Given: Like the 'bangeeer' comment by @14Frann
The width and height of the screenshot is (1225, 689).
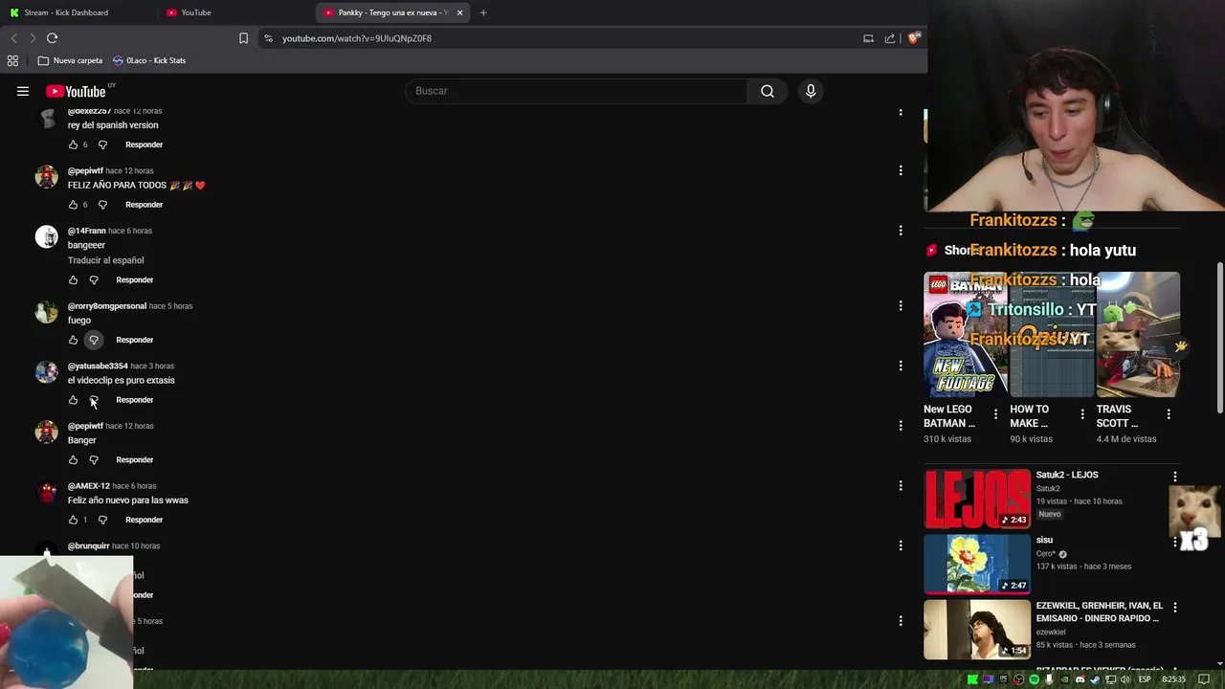Looking at the screenshot, I should (73, 280).
